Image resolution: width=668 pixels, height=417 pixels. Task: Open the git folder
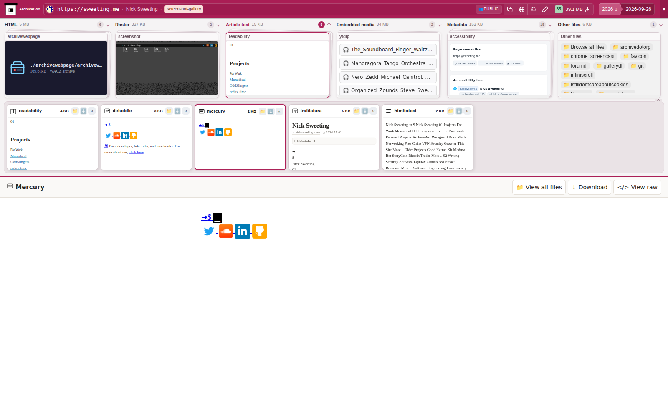(x=637, y=66)
